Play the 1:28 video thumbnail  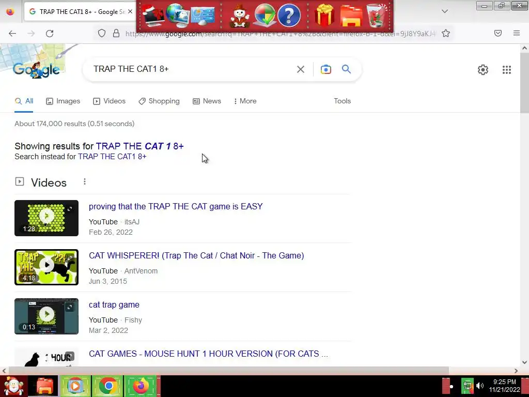pyautogui.click(x=46, y=218)
